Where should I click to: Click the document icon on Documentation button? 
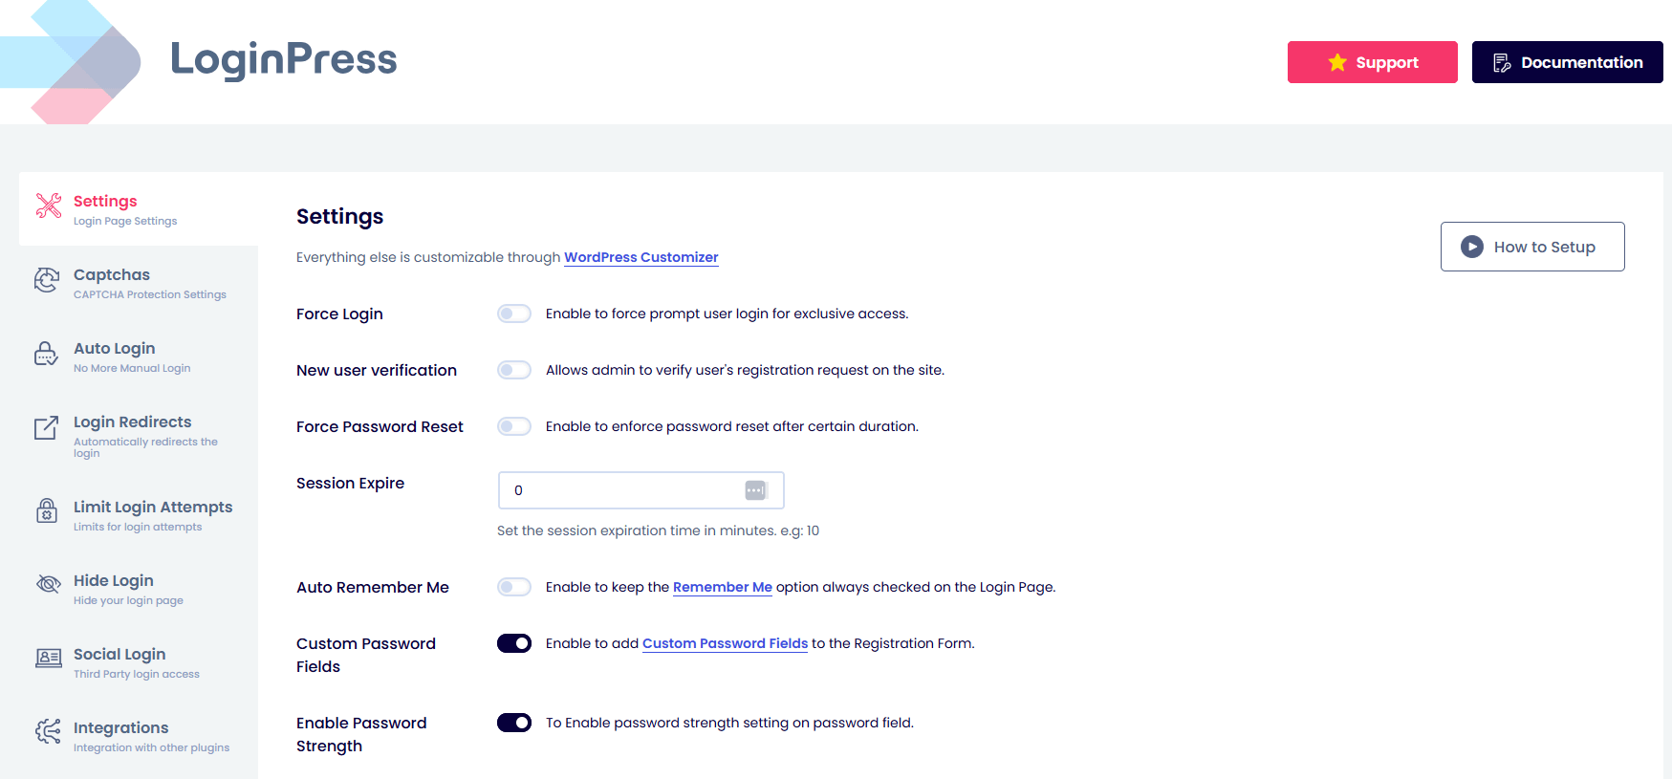point(1502,62)
